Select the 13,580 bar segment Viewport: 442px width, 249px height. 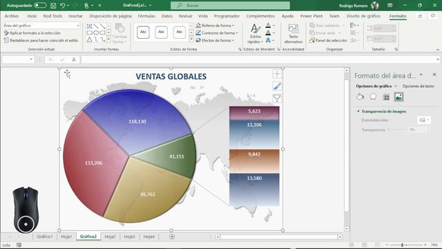[254, 190]
